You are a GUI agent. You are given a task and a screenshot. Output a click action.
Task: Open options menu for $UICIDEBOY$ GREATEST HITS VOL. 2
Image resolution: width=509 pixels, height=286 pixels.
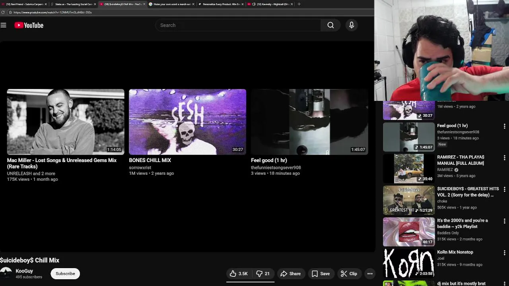504,189
